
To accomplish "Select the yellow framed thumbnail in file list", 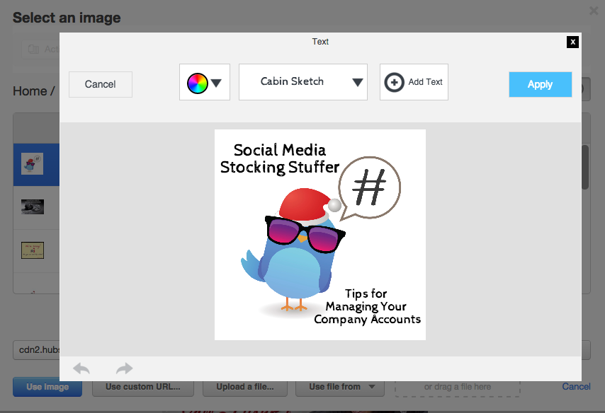I will (33, 250).
